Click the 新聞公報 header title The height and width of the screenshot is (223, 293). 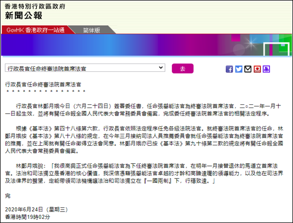[x=24, y=15]
